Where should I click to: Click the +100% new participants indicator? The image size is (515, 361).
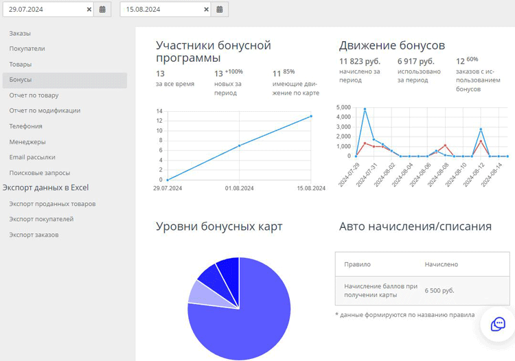234,71
